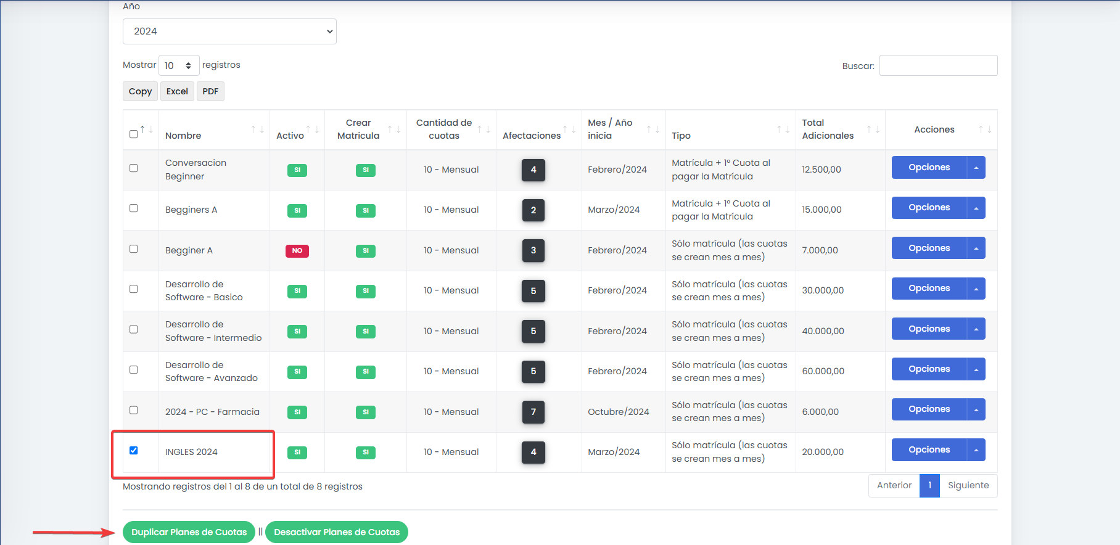1120x545 pixels.
Task: Click Afectaciones badge 3 for Begginer A
Action: [533, 250]
